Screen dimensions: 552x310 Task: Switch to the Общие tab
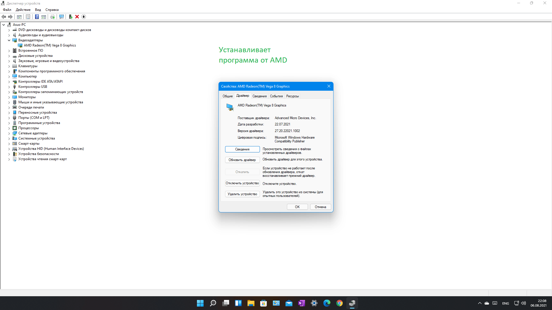point(228,96)
